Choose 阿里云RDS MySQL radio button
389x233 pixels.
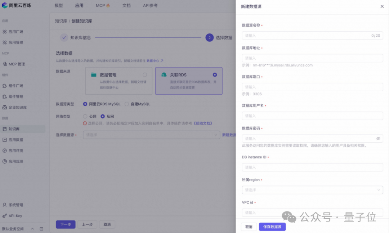coord(85,104)
